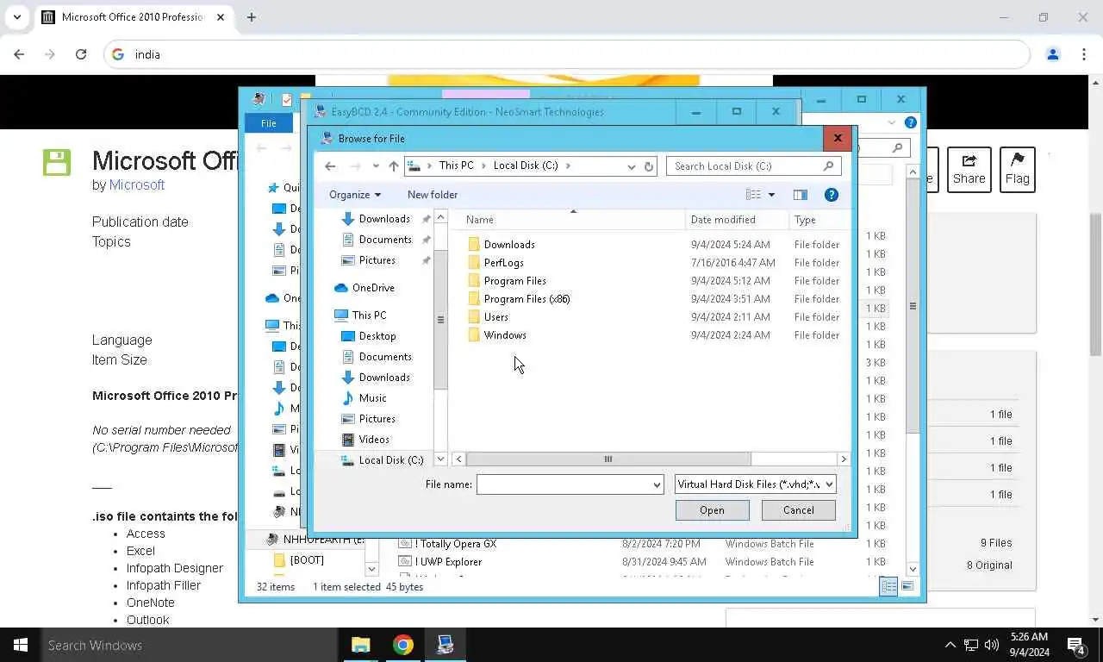This screenshot has width=1103, height=662.
Task: Open the Windows Start menu
Action: (x=21, y=645)
